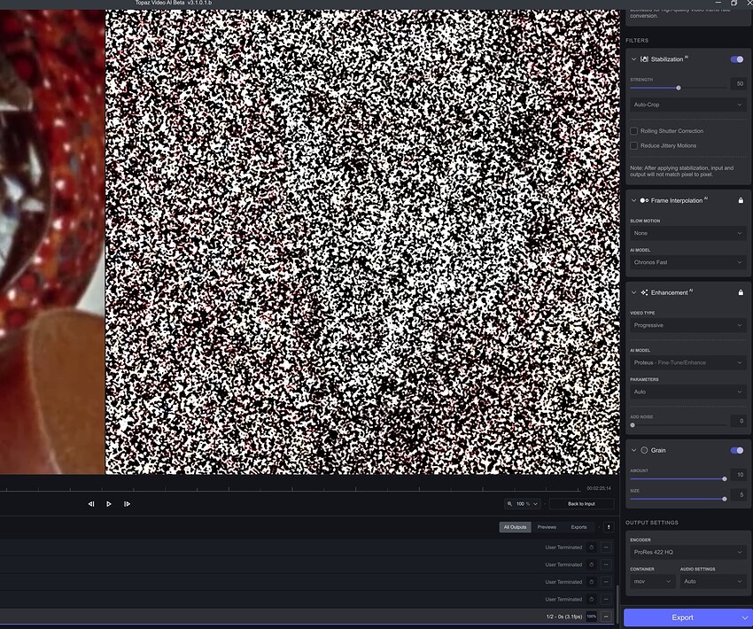Image resolution: width=753 pixels, height=629 pixels.
Task: Click the Frame Interpolation lock icon
Action: 741,200
